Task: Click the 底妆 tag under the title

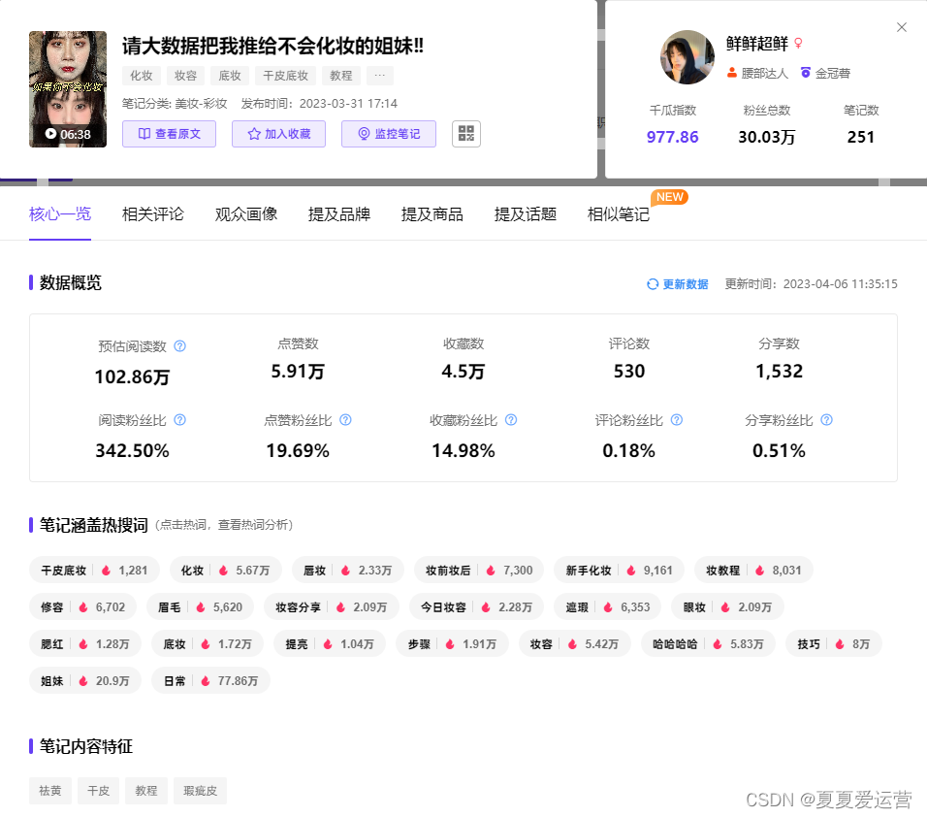Action: coord(230,76)
